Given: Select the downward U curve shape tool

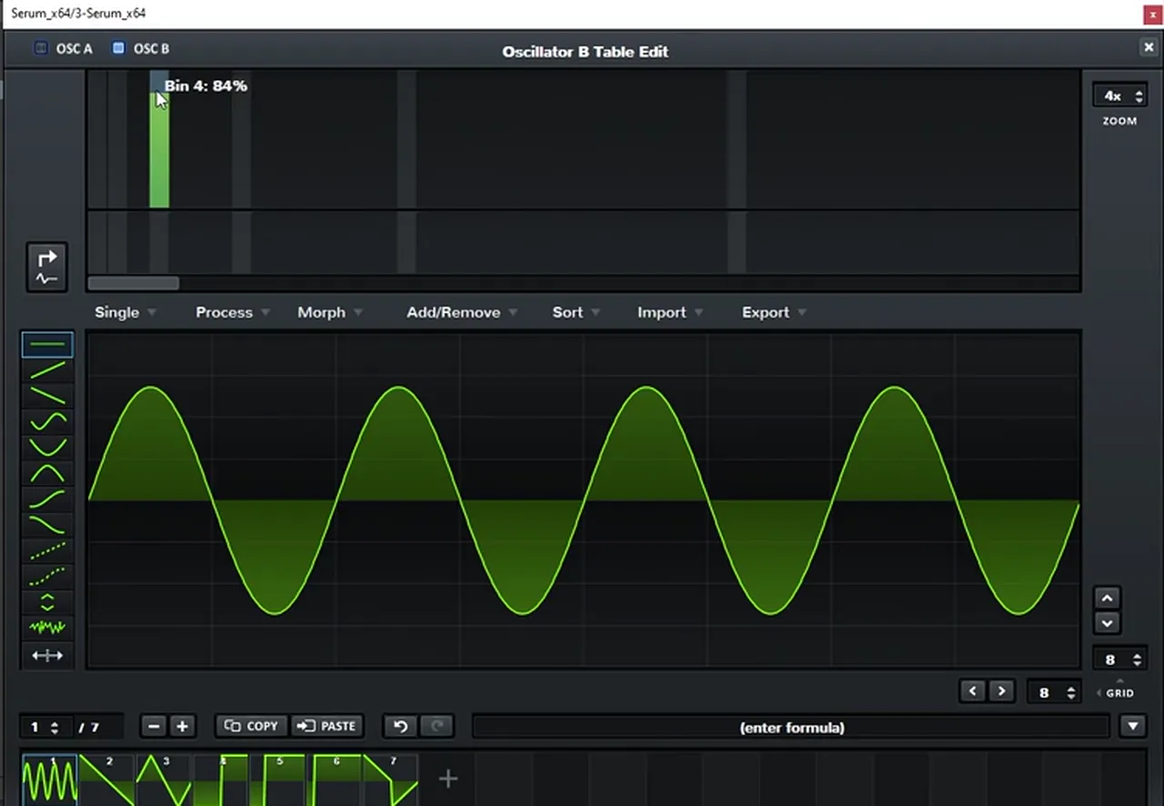Looking at the screenshot, I should tap(47, 447).
